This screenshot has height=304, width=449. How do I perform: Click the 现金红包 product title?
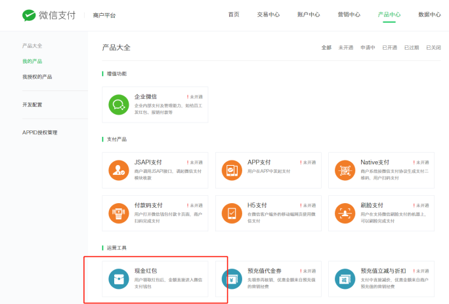coord(146,271)
